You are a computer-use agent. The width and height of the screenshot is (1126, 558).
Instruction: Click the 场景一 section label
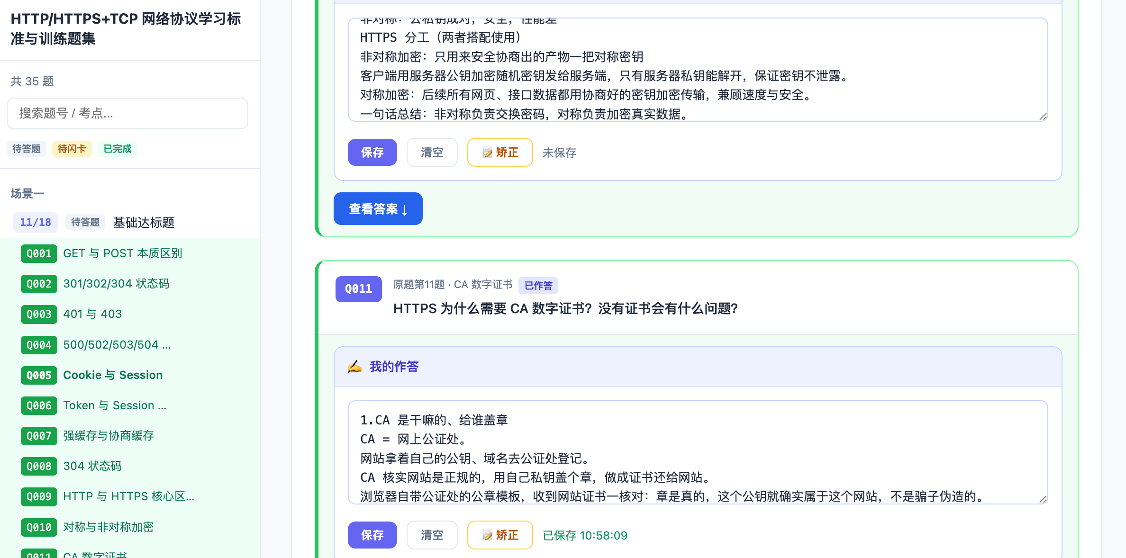(27, 194)
